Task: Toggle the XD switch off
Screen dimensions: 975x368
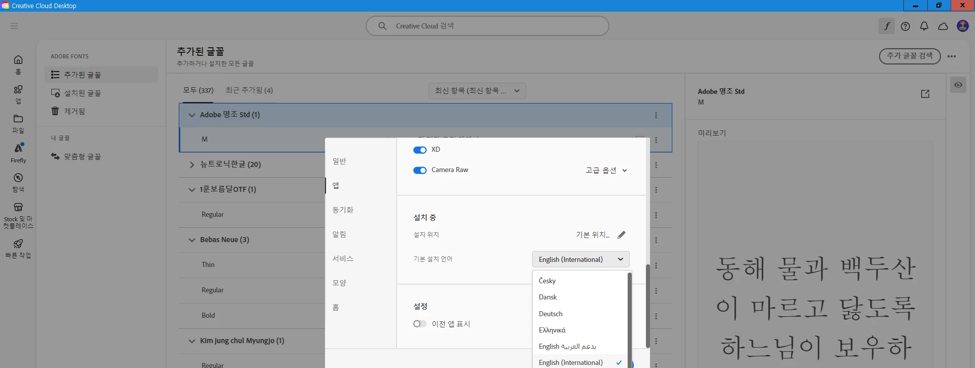Action: point(419,150)
